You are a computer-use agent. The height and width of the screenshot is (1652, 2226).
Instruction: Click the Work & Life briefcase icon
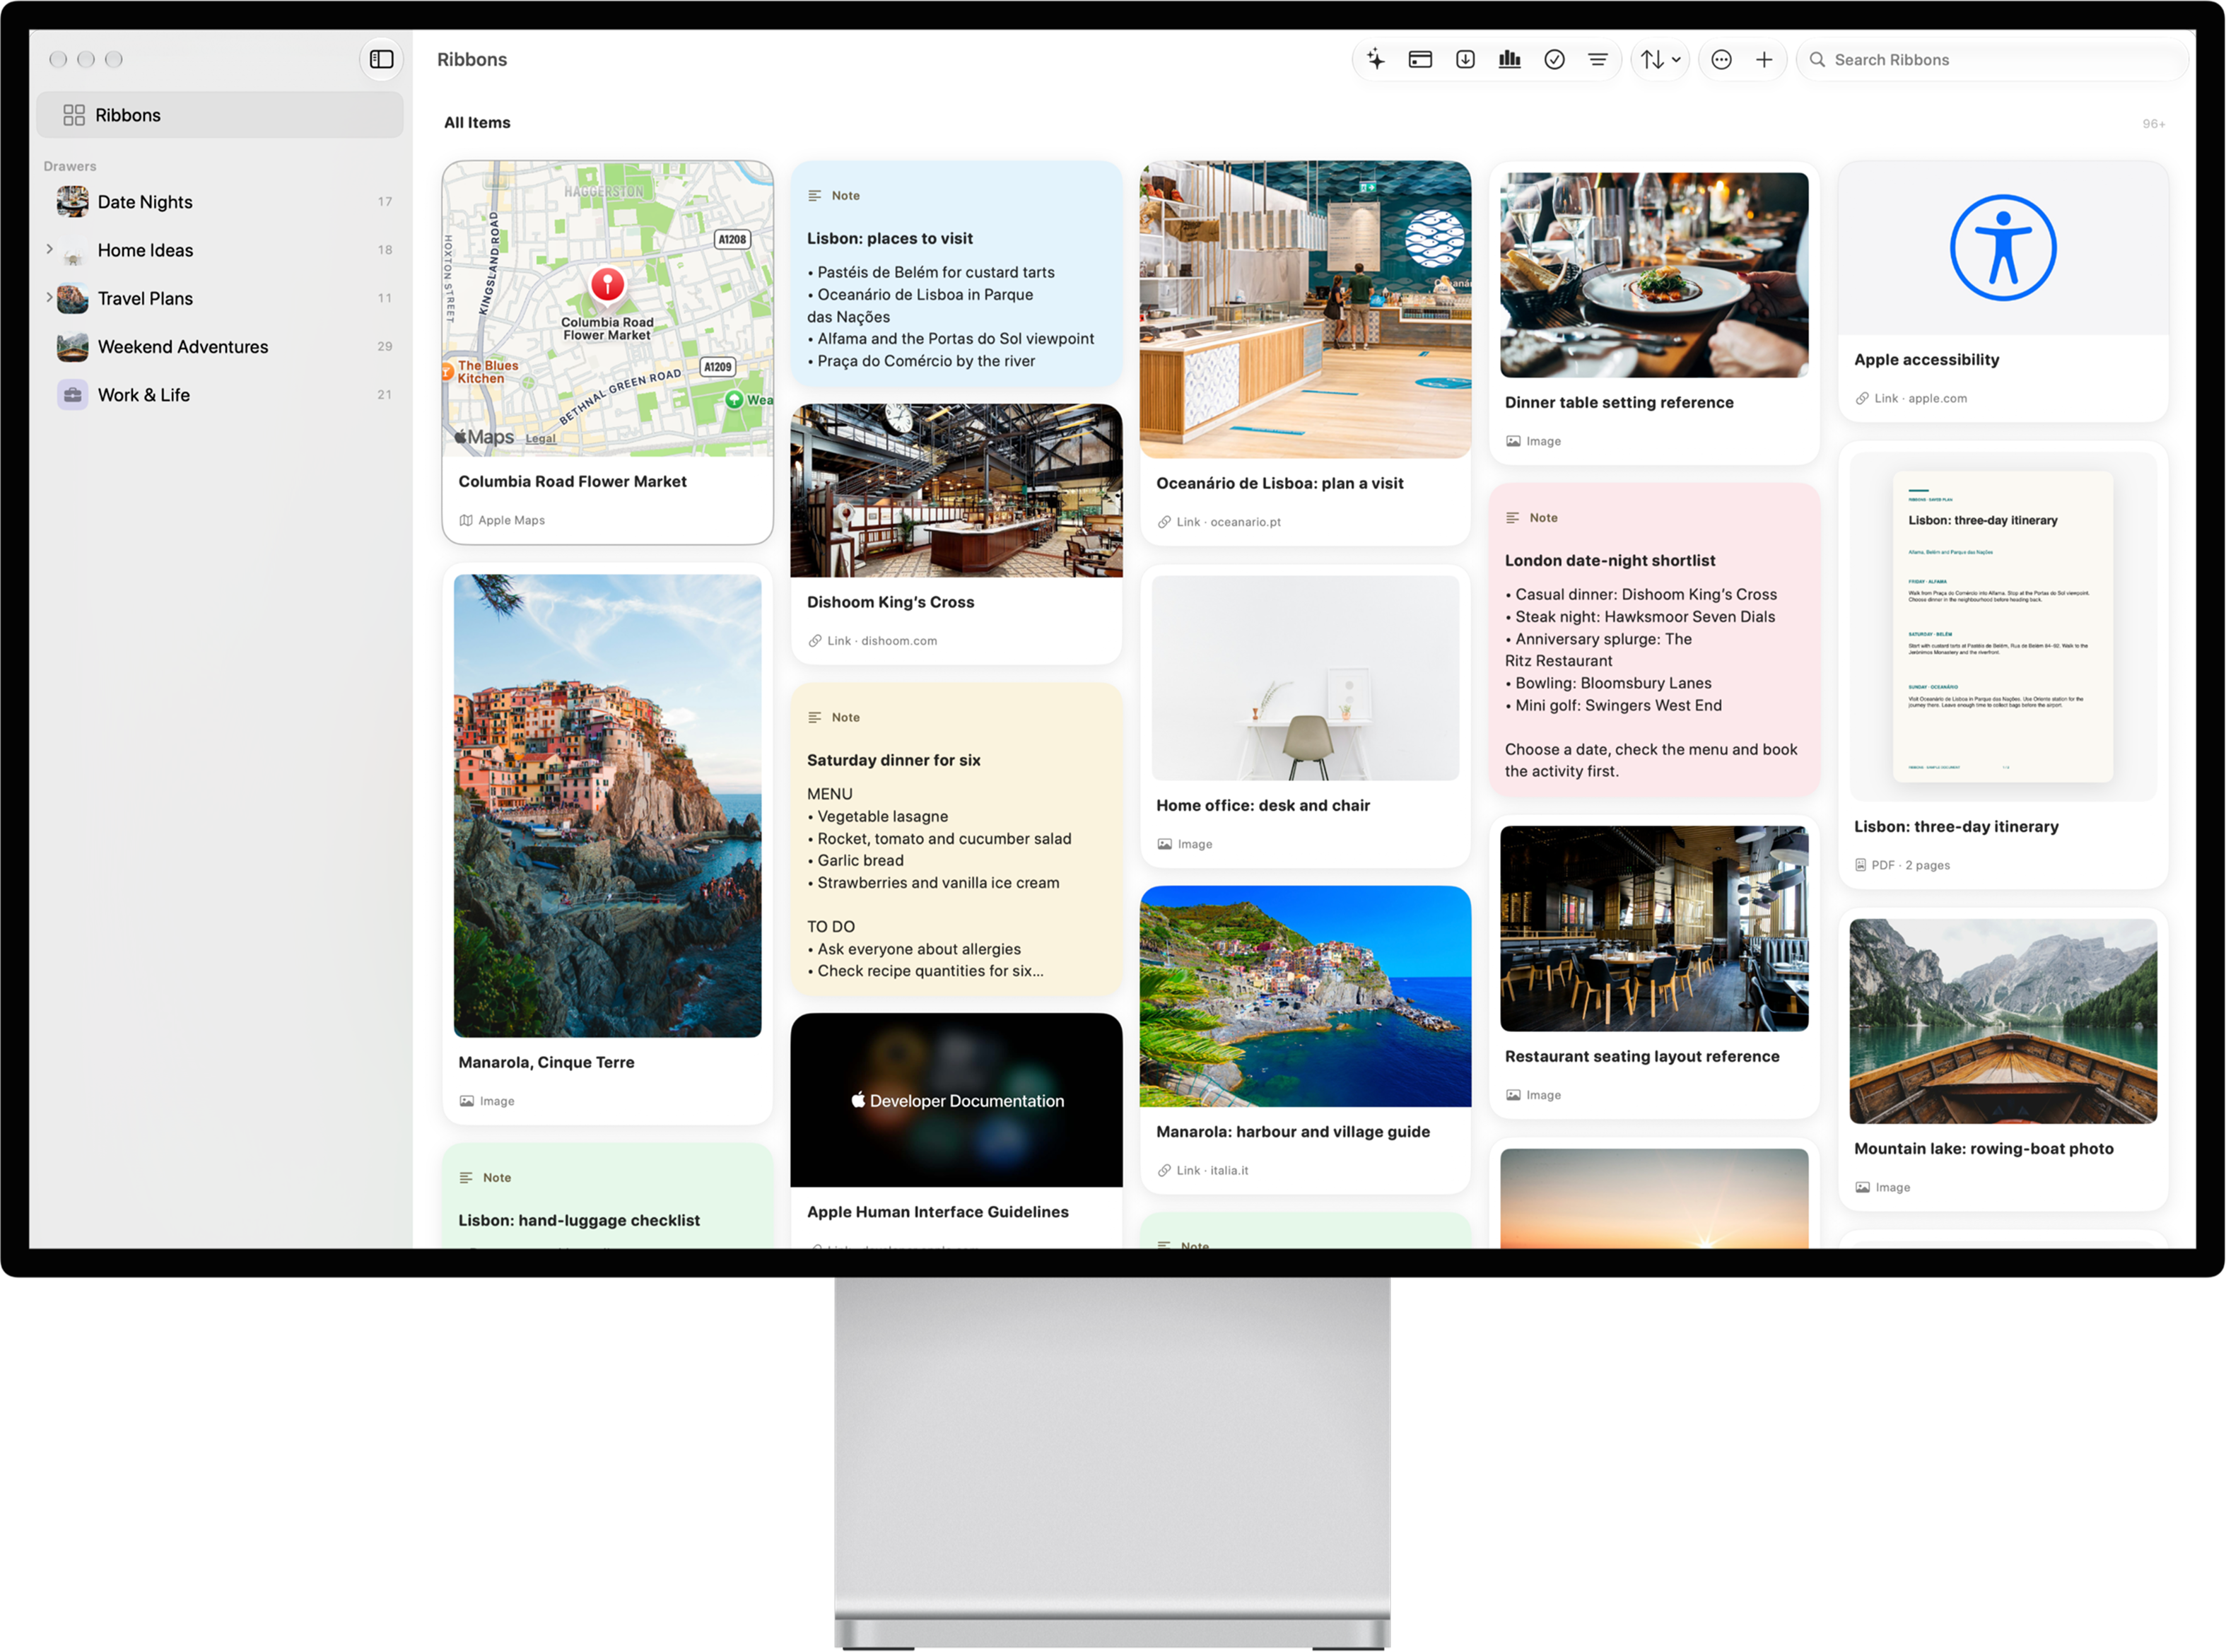[x=72, y=395]
